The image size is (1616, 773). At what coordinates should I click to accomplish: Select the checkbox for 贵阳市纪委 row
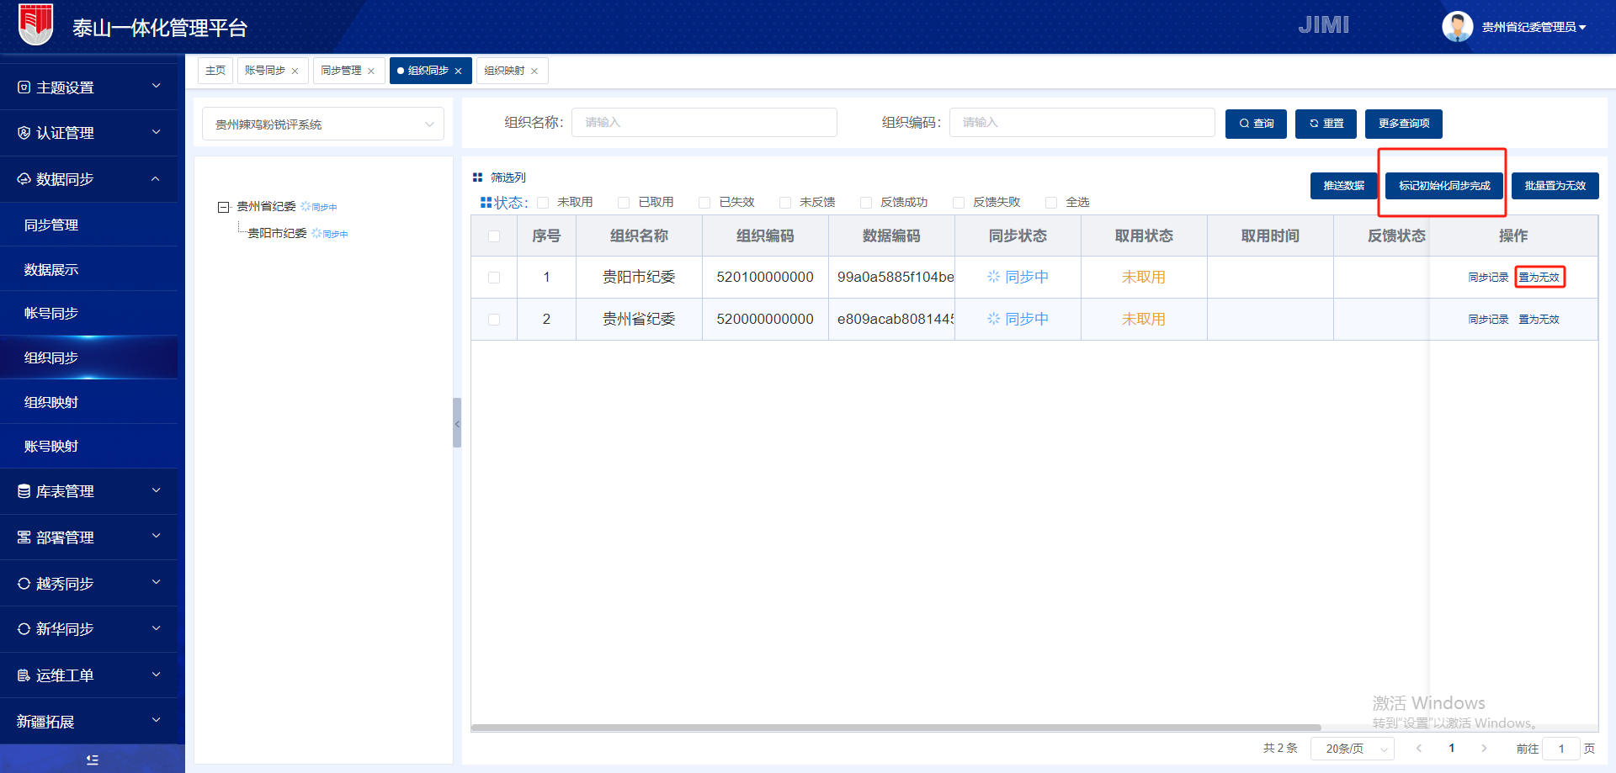point(494,278)
